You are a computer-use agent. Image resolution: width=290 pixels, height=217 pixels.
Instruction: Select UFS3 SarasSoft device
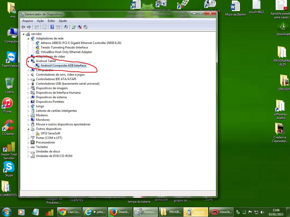coord(51,133)
